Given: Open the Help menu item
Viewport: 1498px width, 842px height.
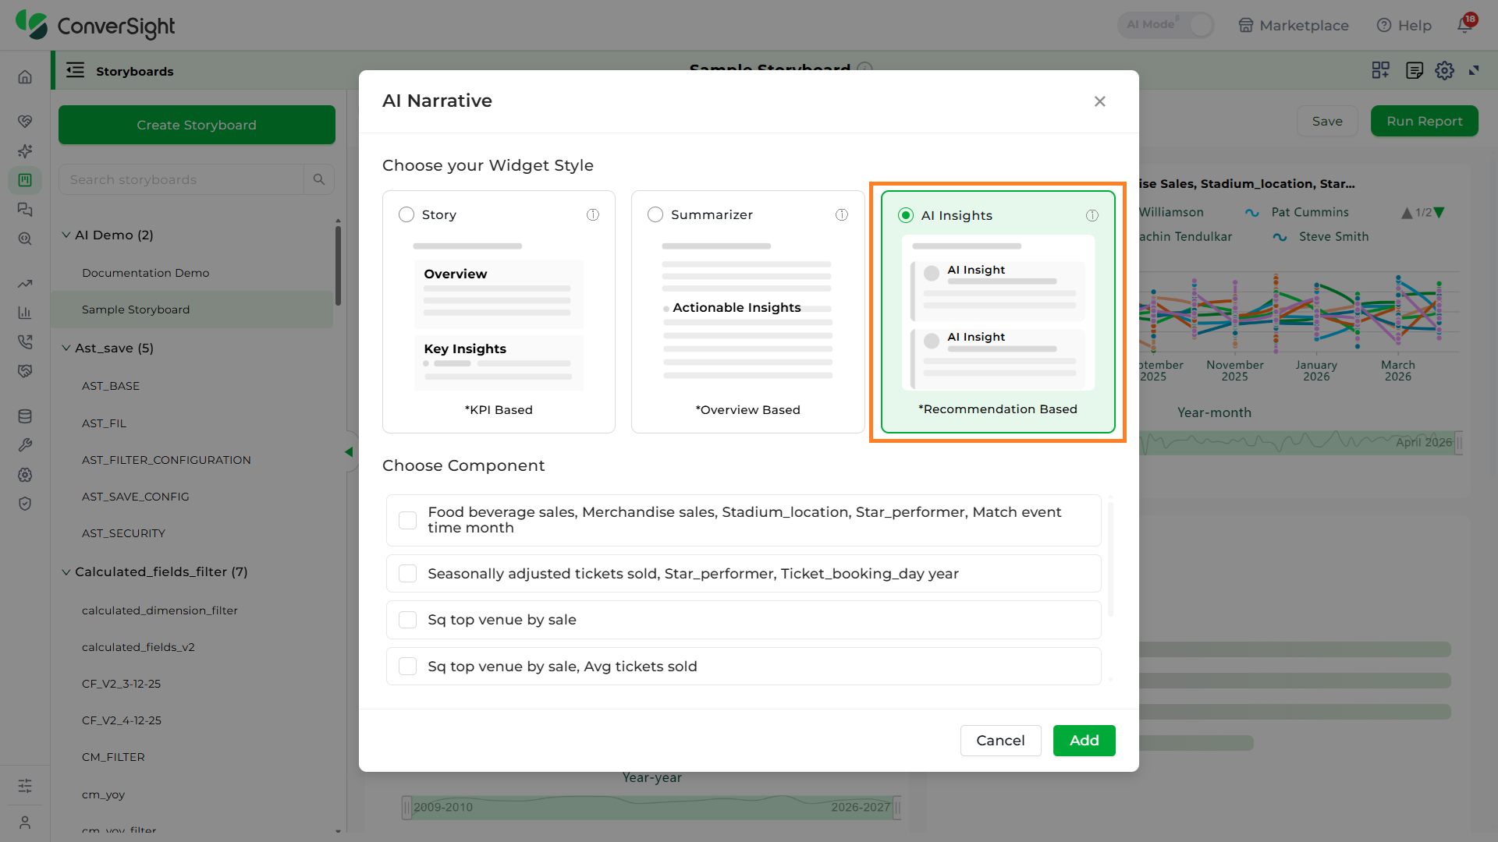Looking at the screenshot, I should coord(1404,25).
